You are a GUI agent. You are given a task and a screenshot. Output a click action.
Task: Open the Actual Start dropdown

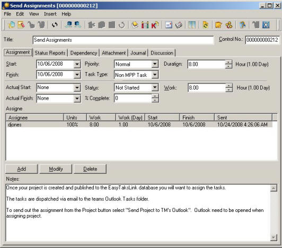click(x=77, y=87)
